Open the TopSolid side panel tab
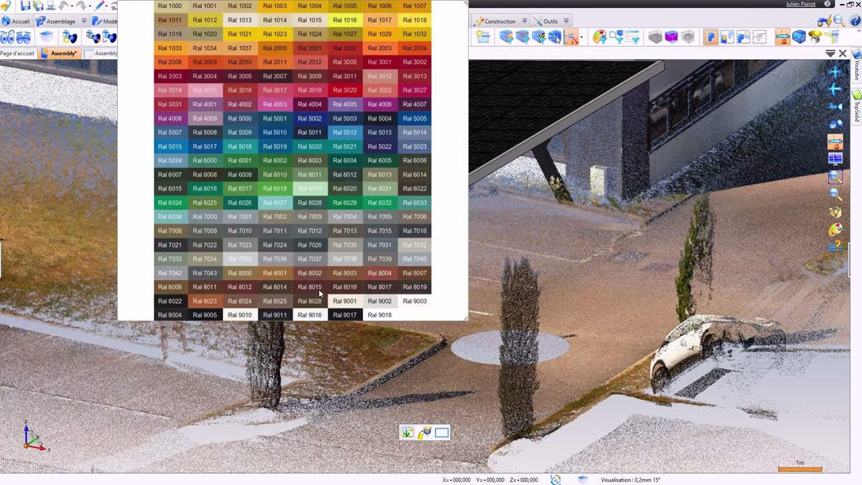 857,106
